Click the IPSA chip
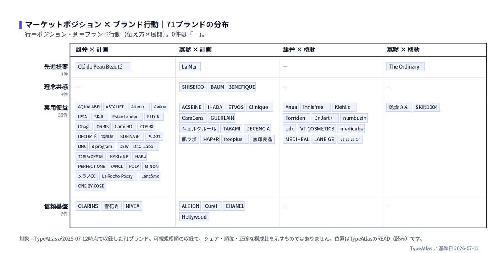This screenshot has width=498, height=253. pyautogui.click(x=83, y=117)
